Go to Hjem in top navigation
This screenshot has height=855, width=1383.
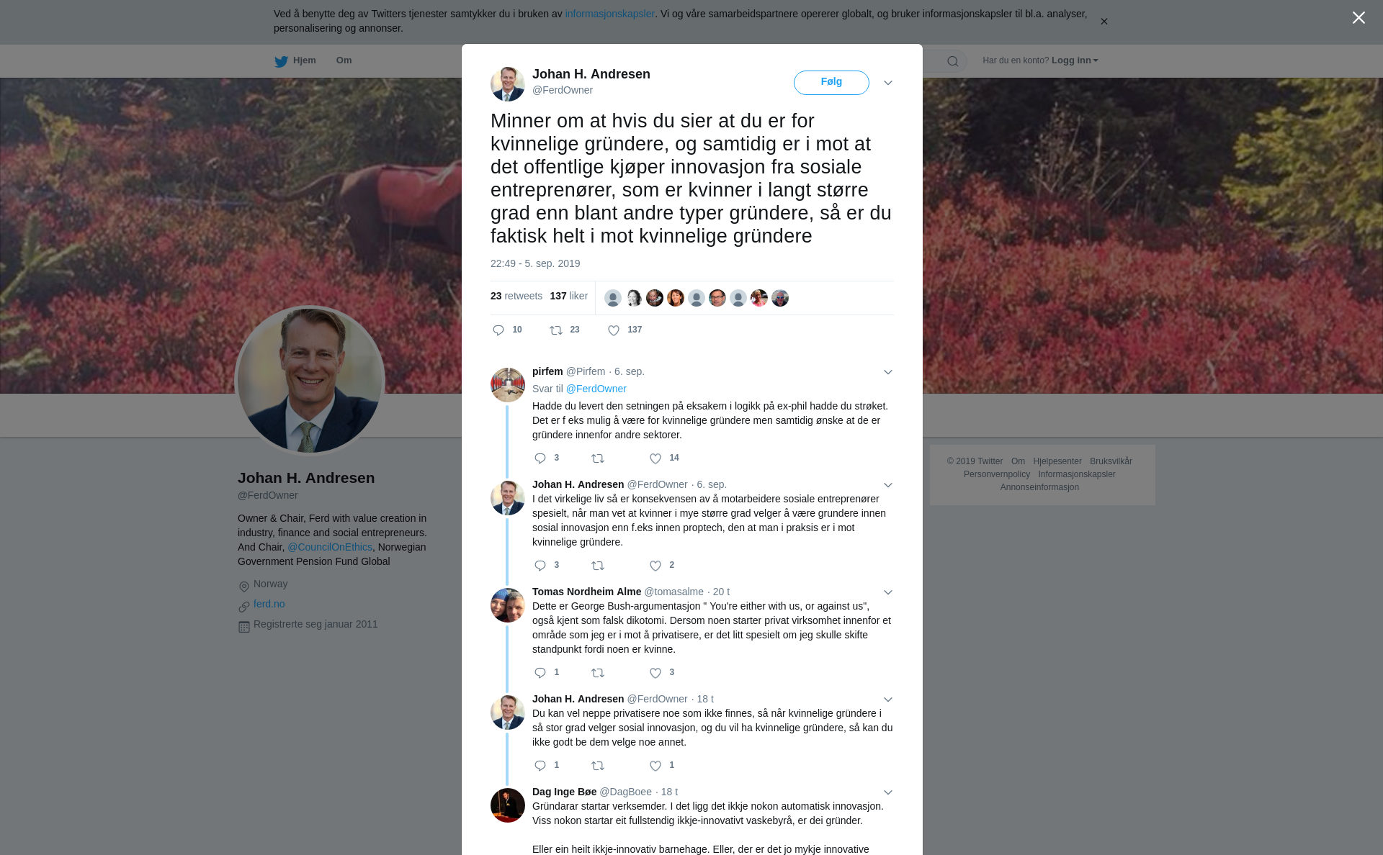[x=304, y=60]
